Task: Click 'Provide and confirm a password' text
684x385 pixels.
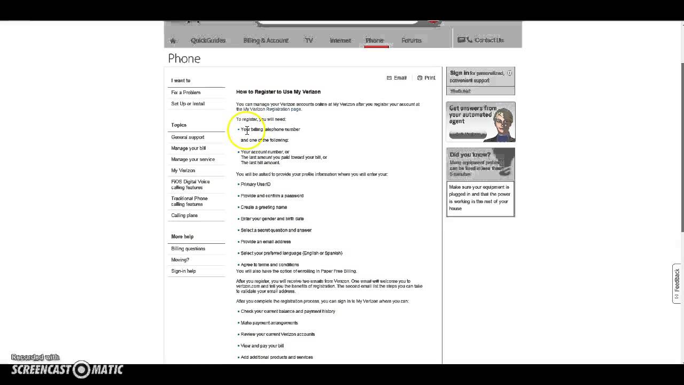Action: tap(272, 196)
